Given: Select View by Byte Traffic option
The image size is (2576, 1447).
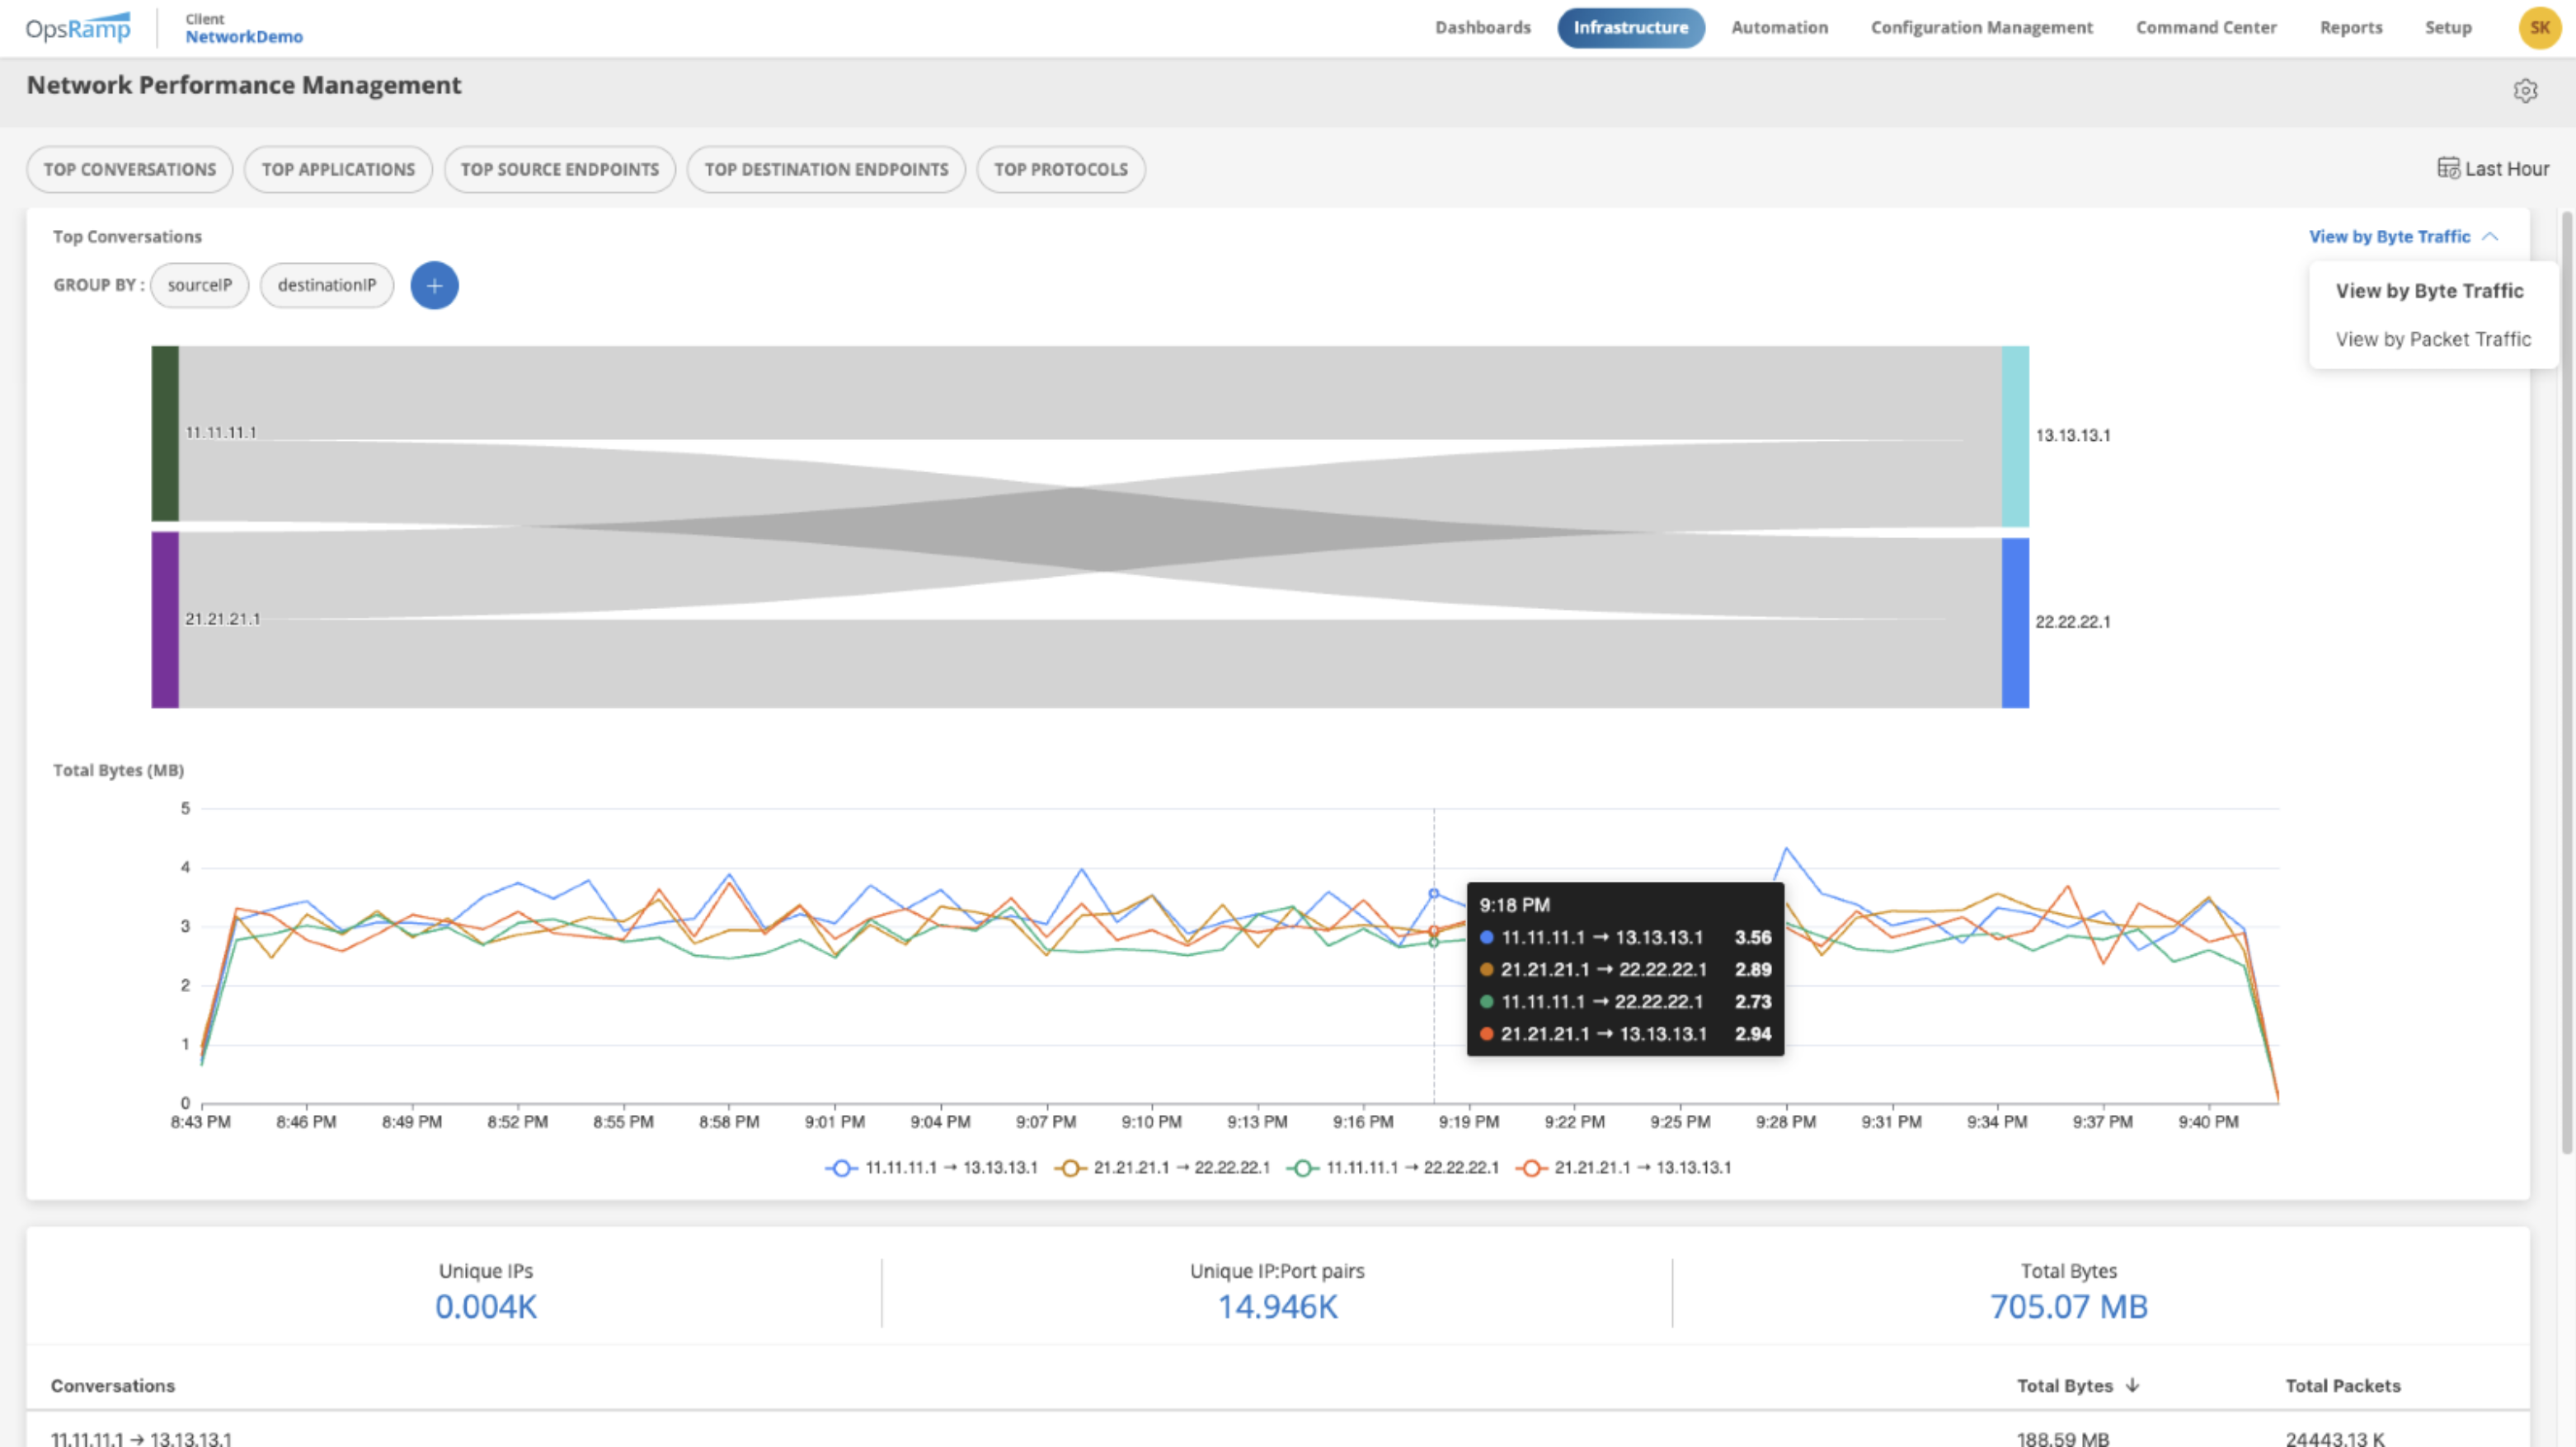Looking at the screenshot, I should tap(2429, 291).
